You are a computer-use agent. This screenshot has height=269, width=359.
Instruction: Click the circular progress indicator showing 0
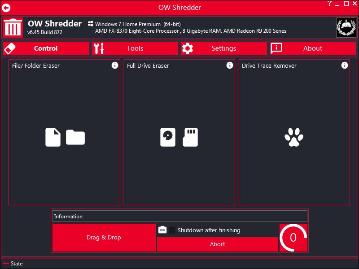coord(293,237)
